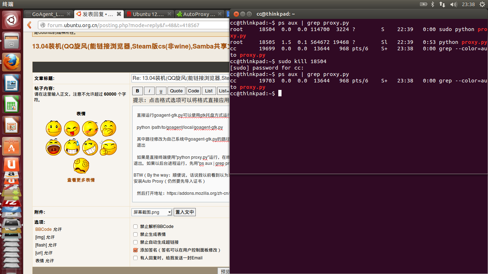Viewport: 488px width, 274px height.
Task: Click the "[img] 允许" option text
Action: click(45, 237)
